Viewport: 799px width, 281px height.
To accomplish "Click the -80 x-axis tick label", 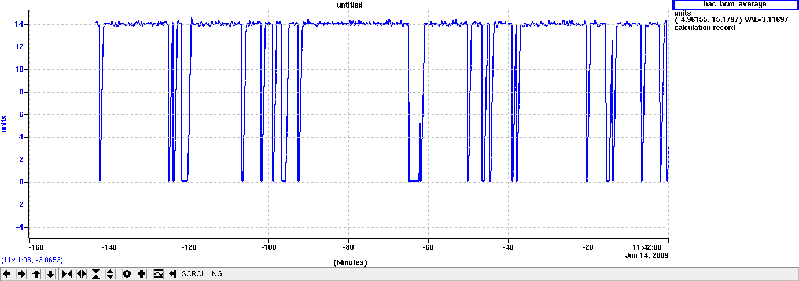I will click(x=348, y=247).
